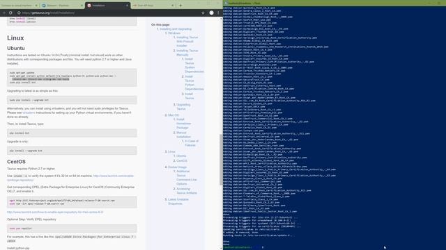Jump to Mac OS section in contents
The height and width of the screenshot is (250, 446).
click(x=174, y=115)
